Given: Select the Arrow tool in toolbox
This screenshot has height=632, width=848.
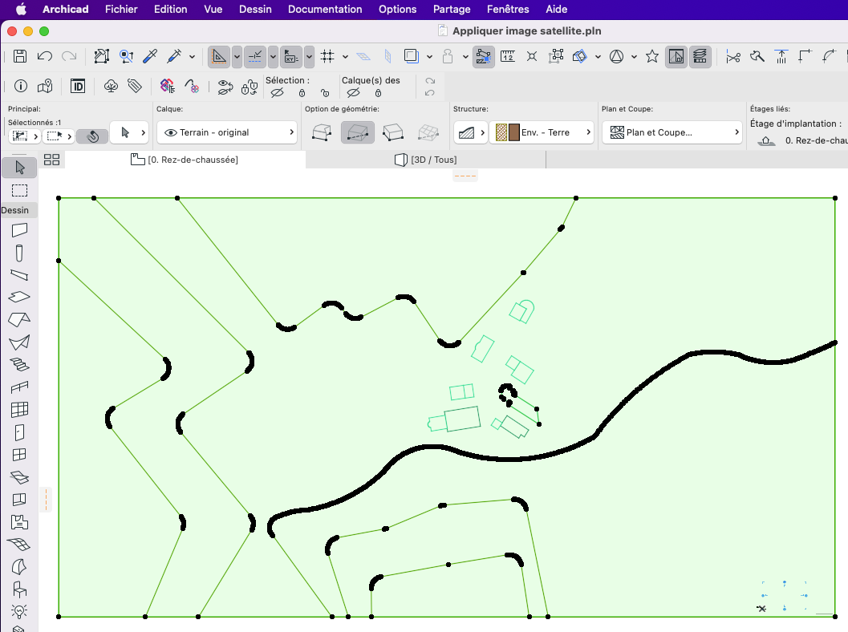Looking at the screenshot, I should tap(19, 168).
